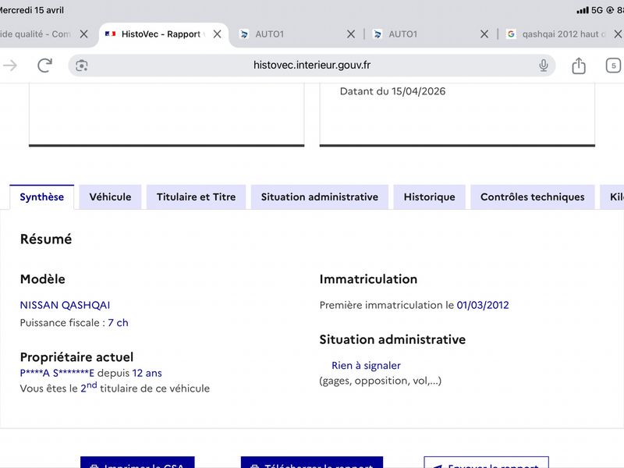
Task: Close the first AUTO1 tab
Action: pos(350,34)
